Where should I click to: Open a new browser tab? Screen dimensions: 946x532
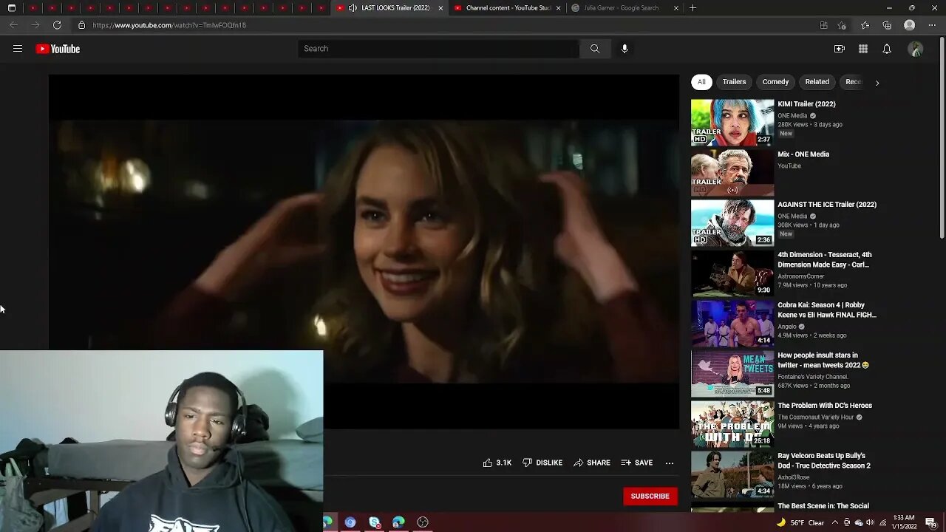(x=693, y=8)
